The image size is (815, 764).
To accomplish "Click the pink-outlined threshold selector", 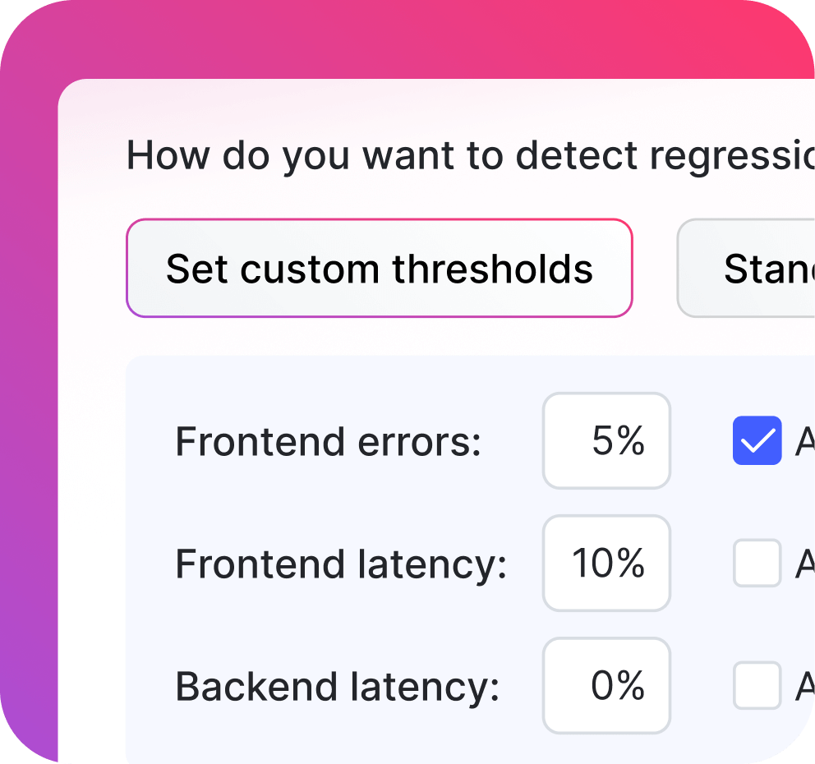I will point(379,269).
